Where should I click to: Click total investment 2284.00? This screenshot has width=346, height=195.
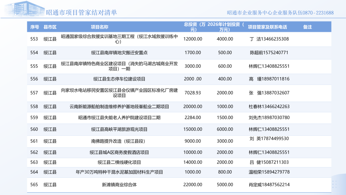[x=193, y=118]
